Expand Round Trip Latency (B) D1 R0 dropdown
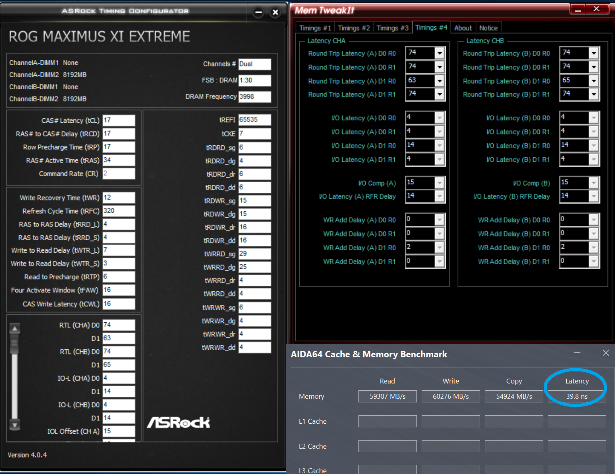Viewport: 615px width, 474px height. (x=594, y=81)
